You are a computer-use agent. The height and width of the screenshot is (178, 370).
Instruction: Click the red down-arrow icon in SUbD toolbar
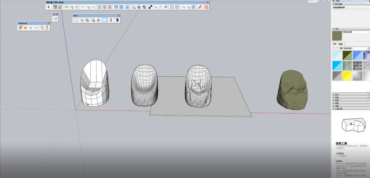pos(99,20)
